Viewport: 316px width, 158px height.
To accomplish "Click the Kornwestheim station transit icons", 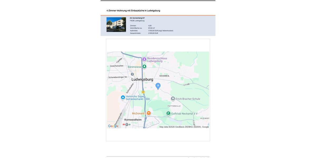I will pyautogui.click(x=127, y=125).
